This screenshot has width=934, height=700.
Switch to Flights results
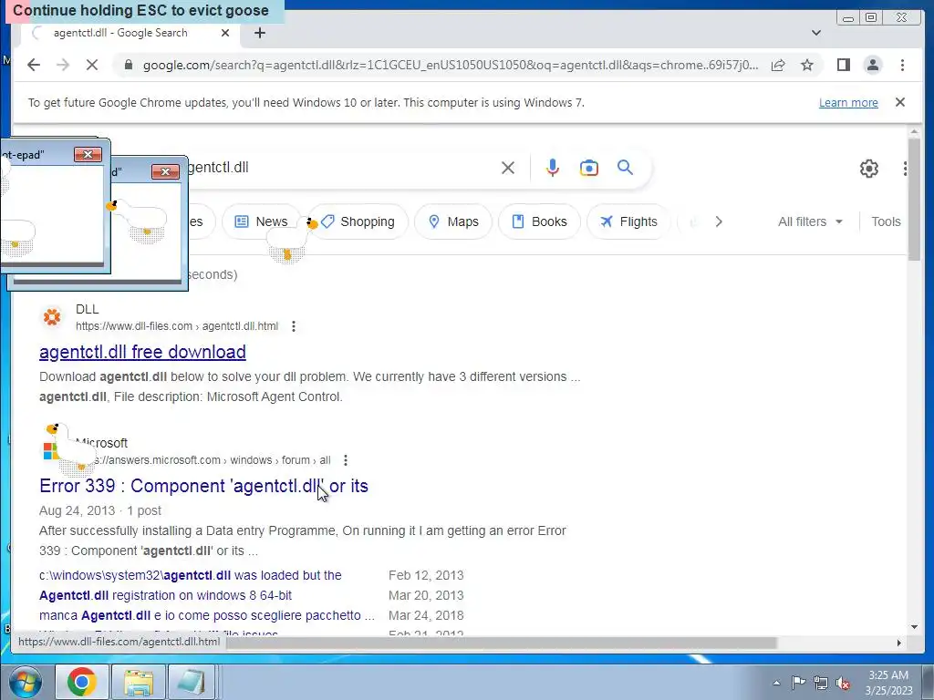[x=629, y=221]
